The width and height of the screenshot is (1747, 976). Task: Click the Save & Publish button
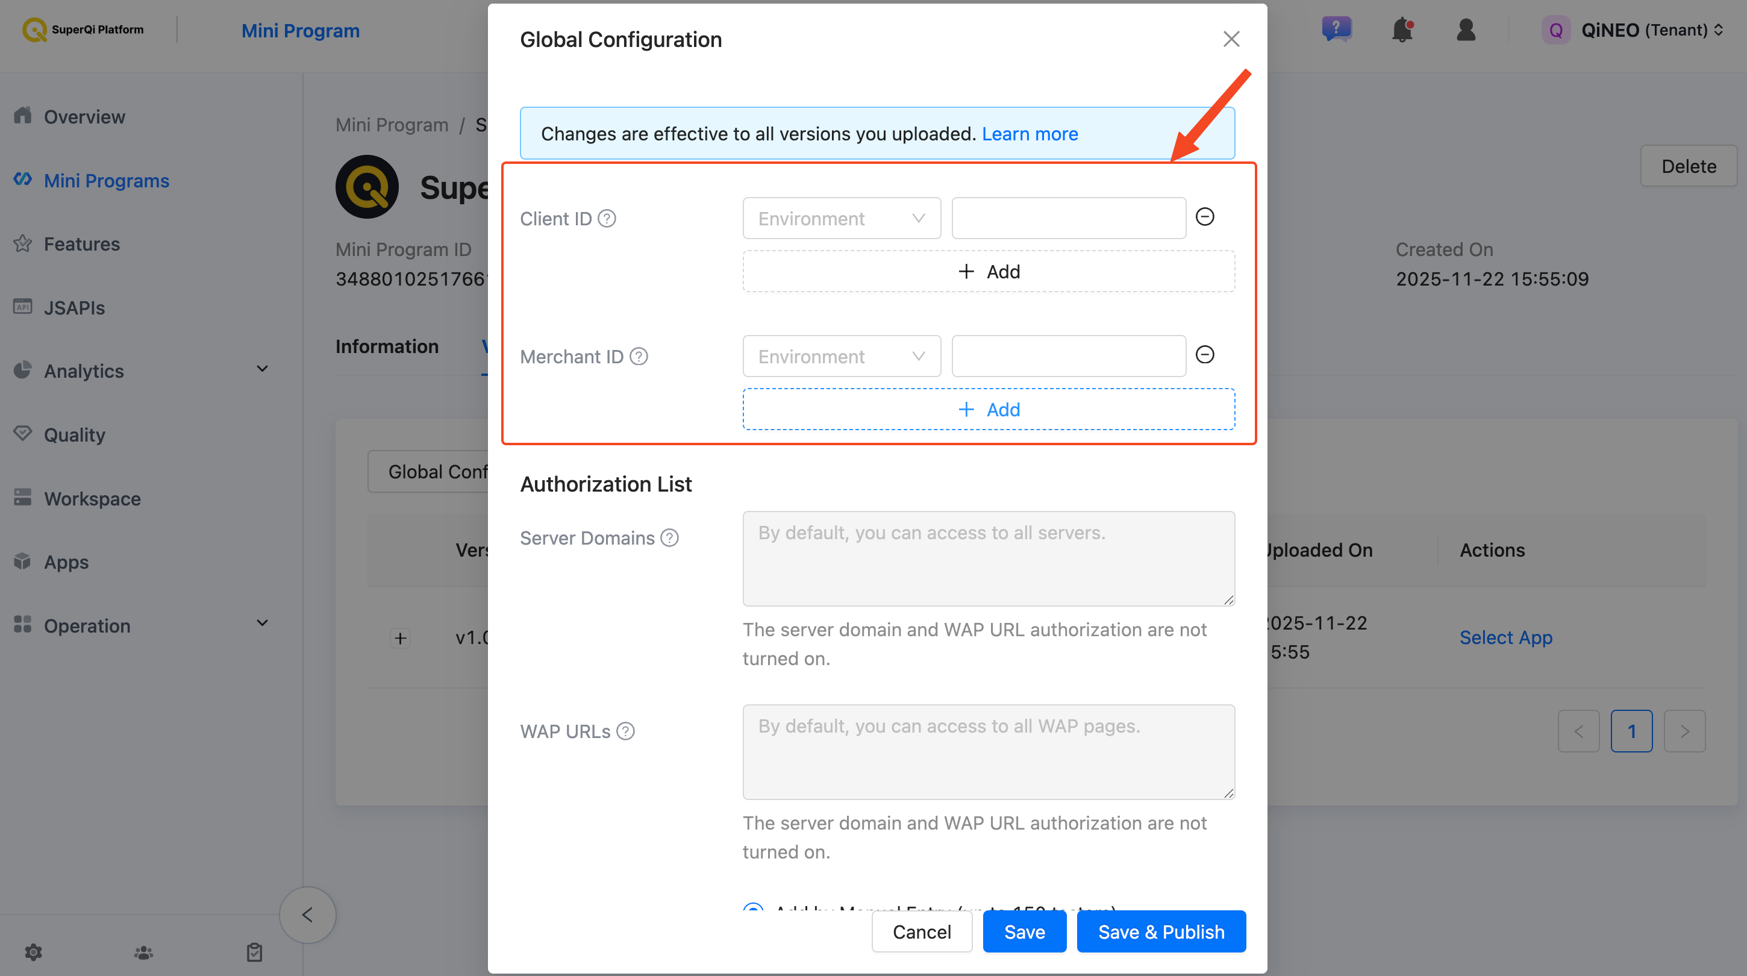pos(1161,931)
